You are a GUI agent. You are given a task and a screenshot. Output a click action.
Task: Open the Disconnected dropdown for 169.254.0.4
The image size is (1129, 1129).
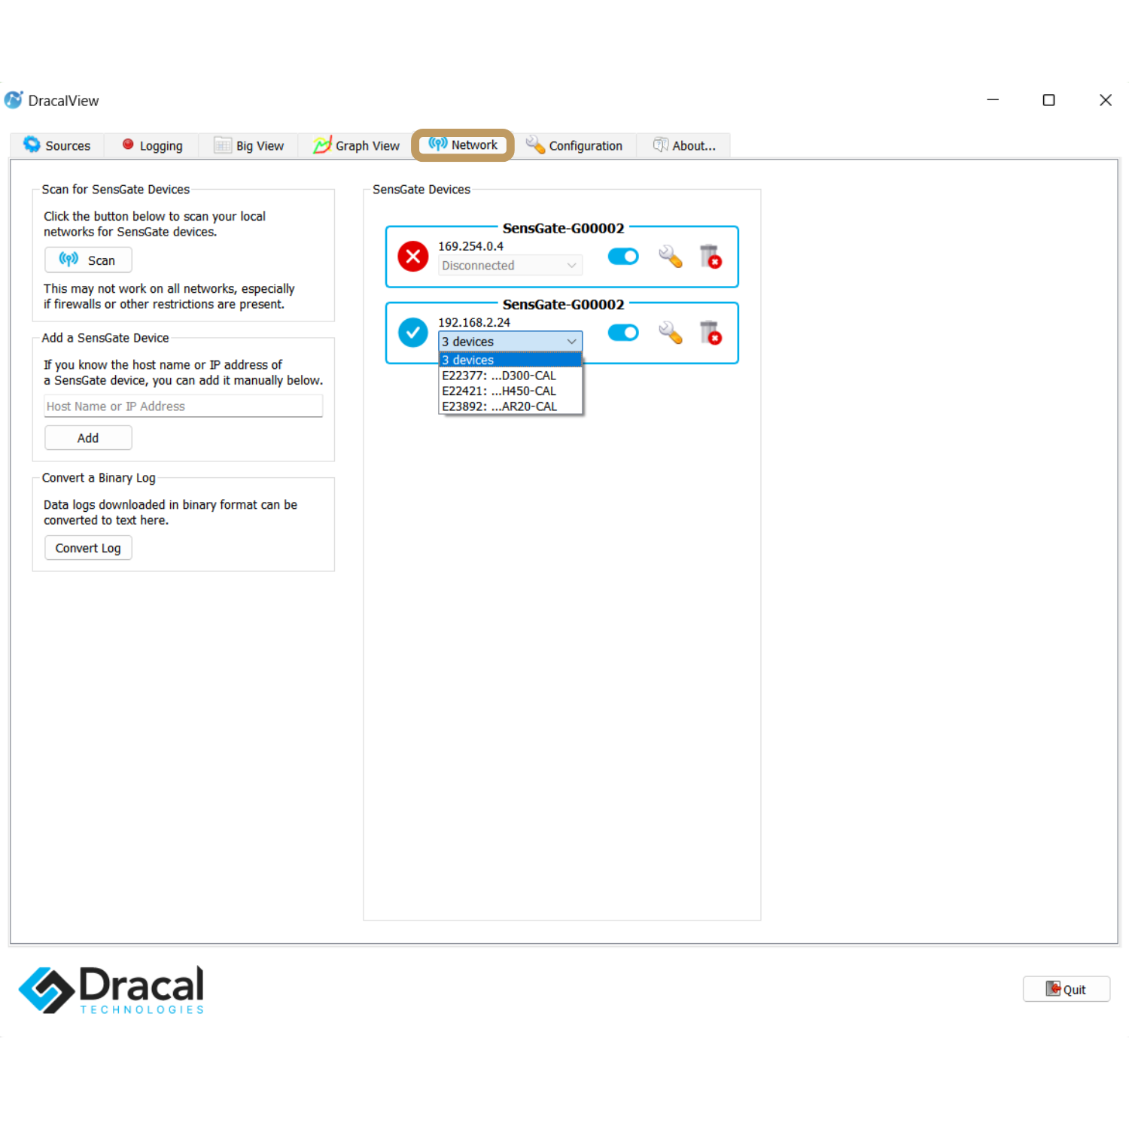pos(510,266)
